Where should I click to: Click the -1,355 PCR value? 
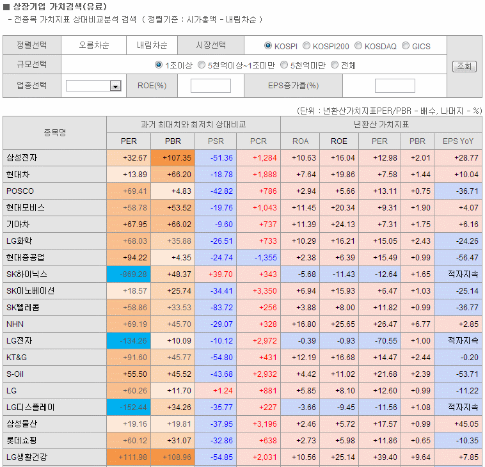coord(266,258)
